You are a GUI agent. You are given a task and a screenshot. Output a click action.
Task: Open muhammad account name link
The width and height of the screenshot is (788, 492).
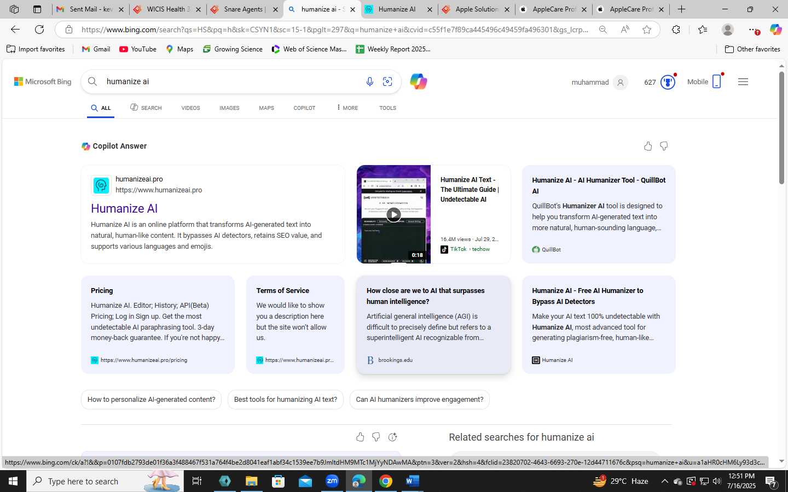coord(590,82)
